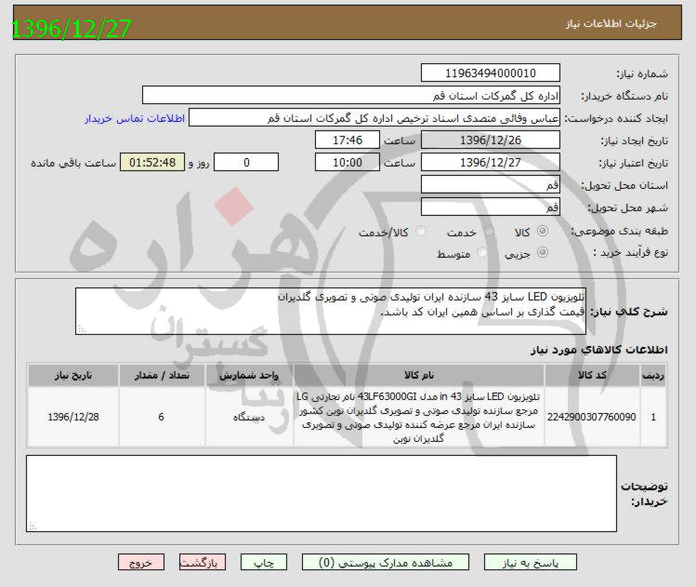
Task: Click the green 1396/12/27 date stamp
Action: click(71, 29)
